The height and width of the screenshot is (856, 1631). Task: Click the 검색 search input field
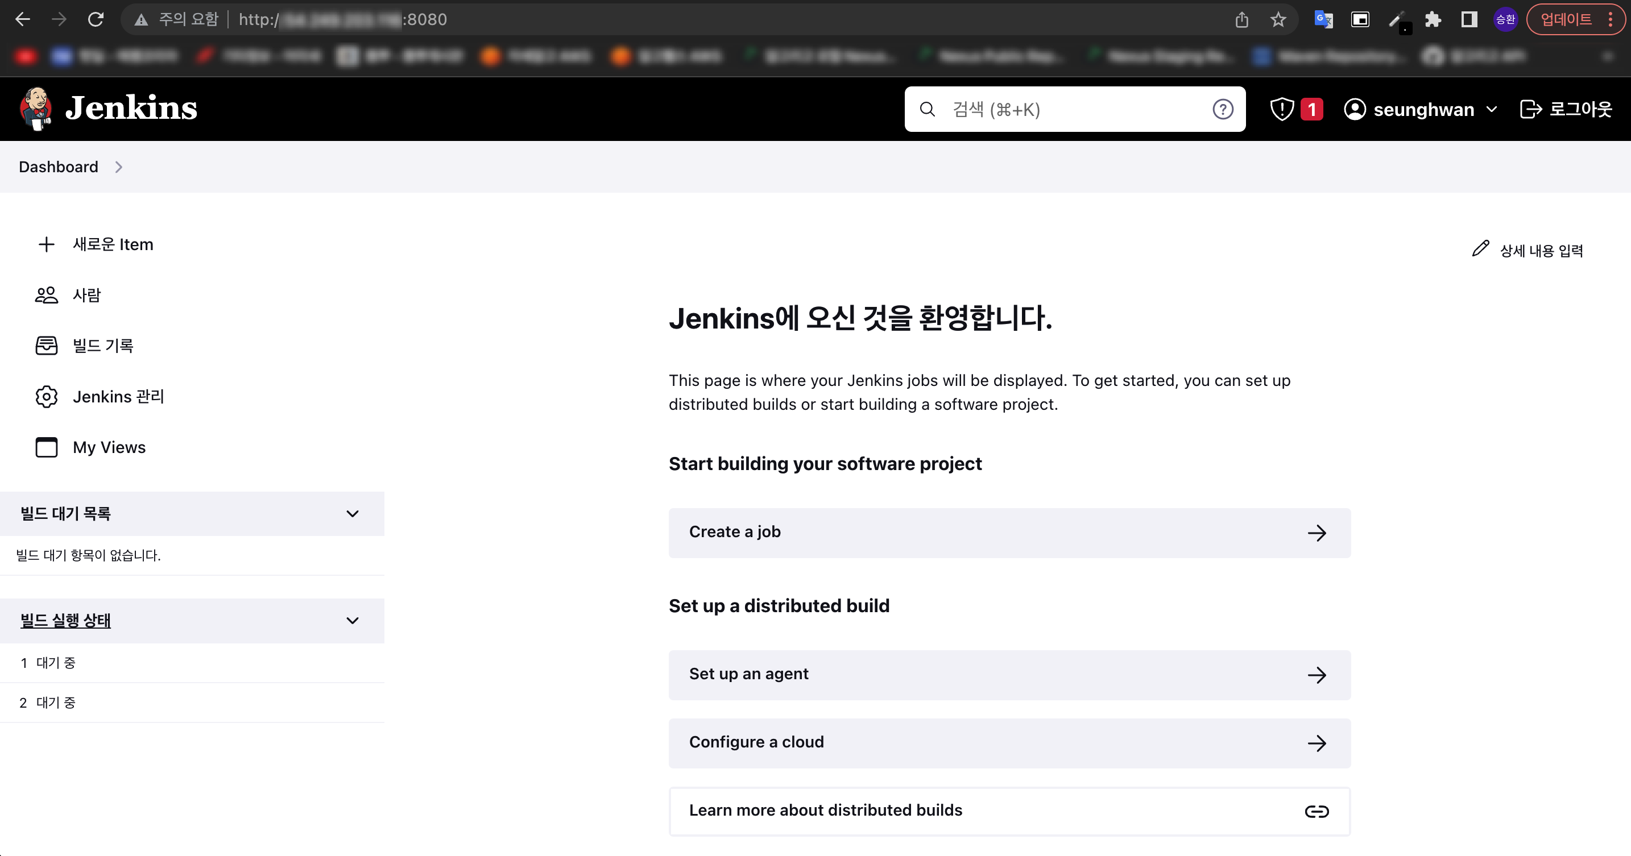point(1070,110)
